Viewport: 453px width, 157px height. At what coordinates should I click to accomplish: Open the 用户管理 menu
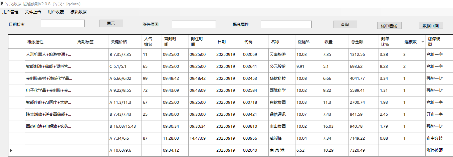point(10,12)
